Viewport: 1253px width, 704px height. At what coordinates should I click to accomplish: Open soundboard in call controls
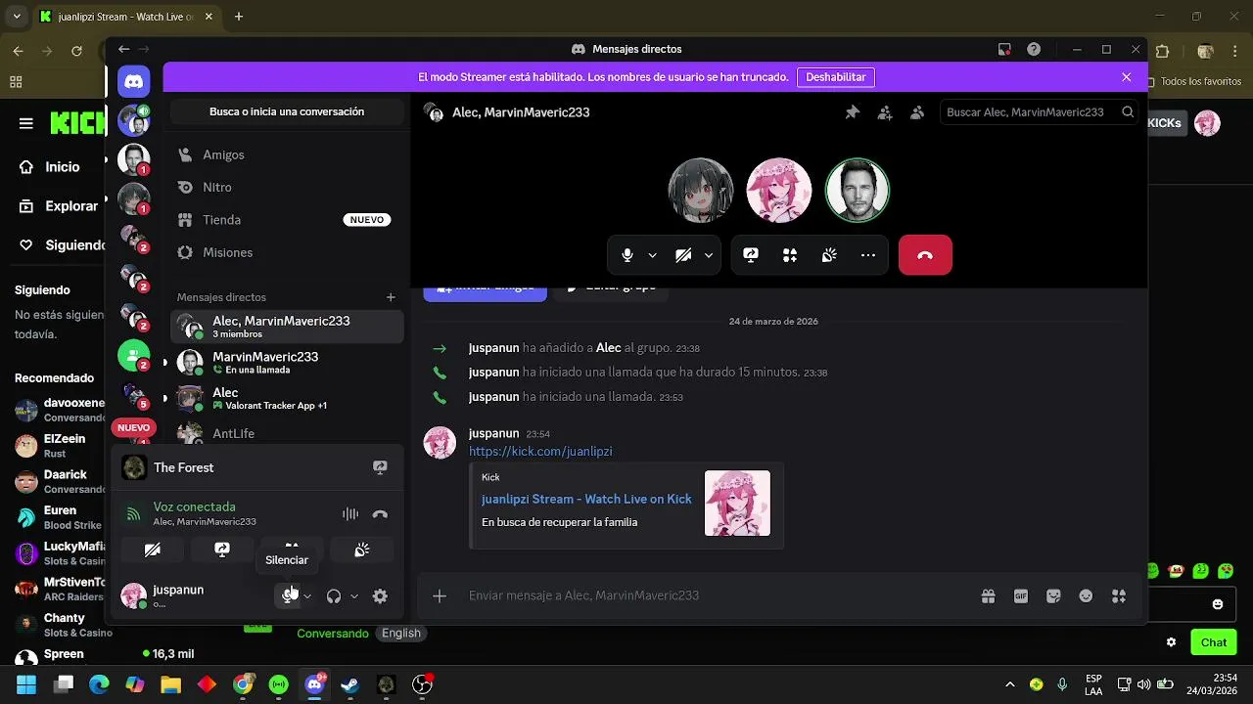829,255
